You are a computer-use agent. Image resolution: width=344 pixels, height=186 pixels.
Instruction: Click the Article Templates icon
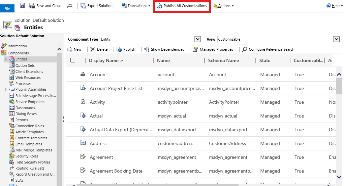point(12,132)
